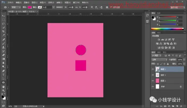The height and width of the screenshot is (108, 187).
Task: Toggle lock image pixels
Action: coord(161,64)
